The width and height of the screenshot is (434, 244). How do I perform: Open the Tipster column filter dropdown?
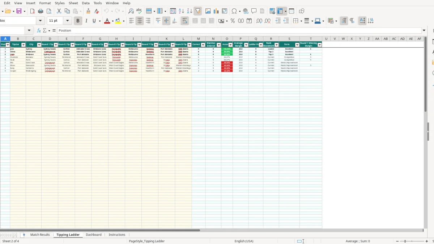(x=24, y=45)
